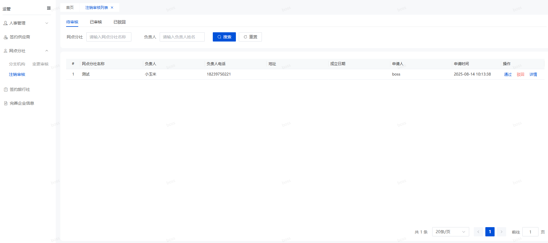Screen dimensions: 548x243
Task: Focus the 网点分社 name input field
Action: click(x=109, y=37)
